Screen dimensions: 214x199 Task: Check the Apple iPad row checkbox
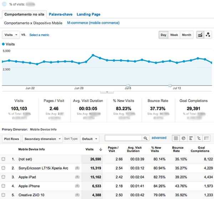coord(4,177)
